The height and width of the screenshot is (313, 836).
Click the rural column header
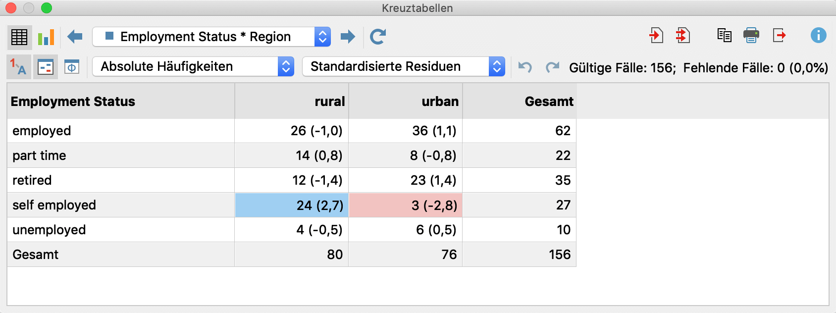pos(292,102)
